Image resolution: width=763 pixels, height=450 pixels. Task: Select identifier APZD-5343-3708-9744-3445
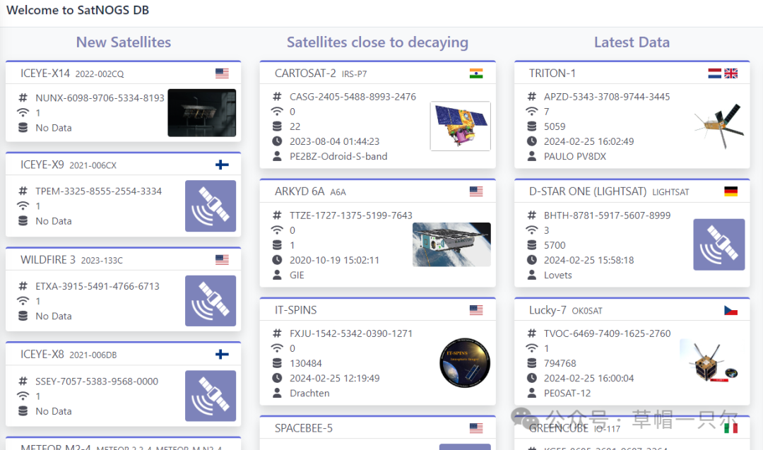(607, 97)
